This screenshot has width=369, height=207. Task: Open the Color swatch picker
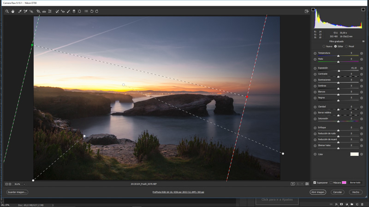tap(354, 154)
